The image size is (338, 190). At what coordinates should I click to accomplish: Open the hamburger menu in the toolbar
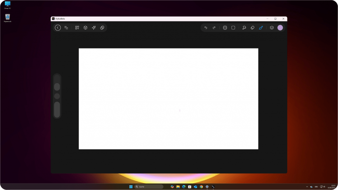tap(66, 28)
